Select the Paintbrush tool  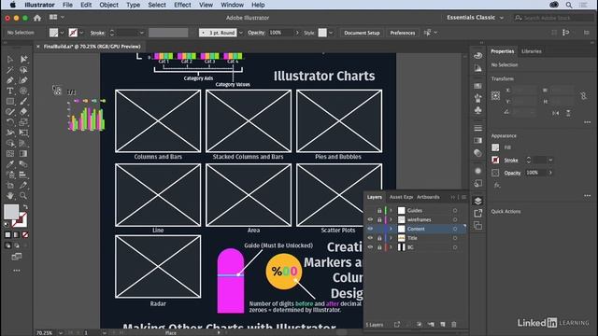[x=23, y=102]
